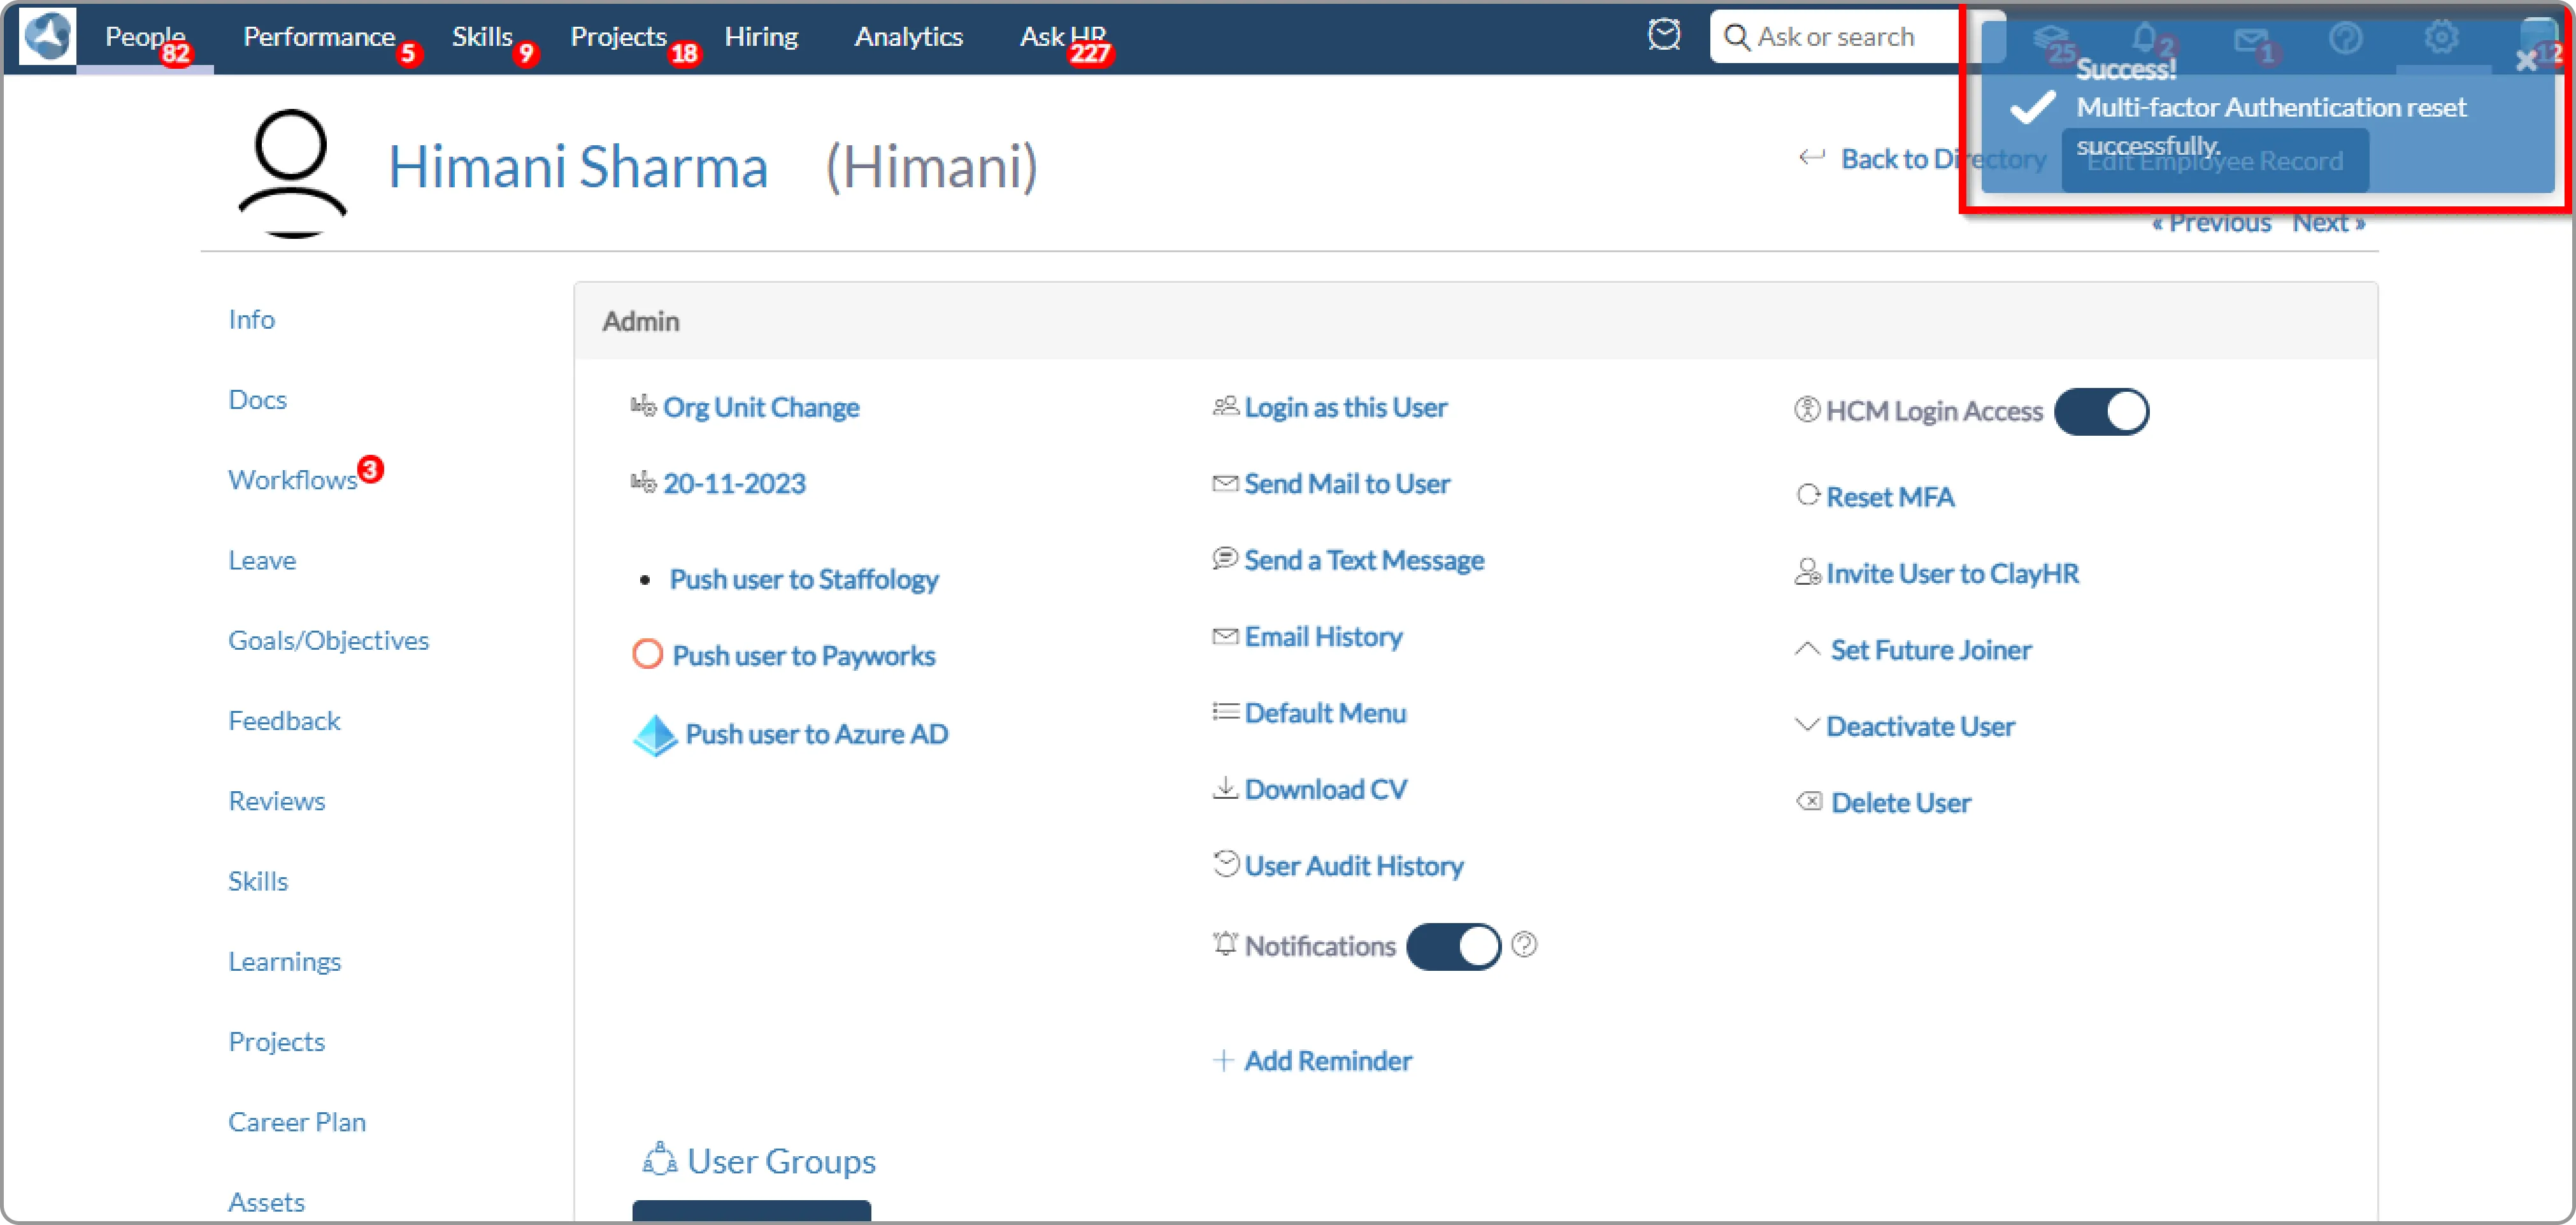Expand Set Future Joiner option
Screen dimensions: 2576x1225
point(1930,650)
